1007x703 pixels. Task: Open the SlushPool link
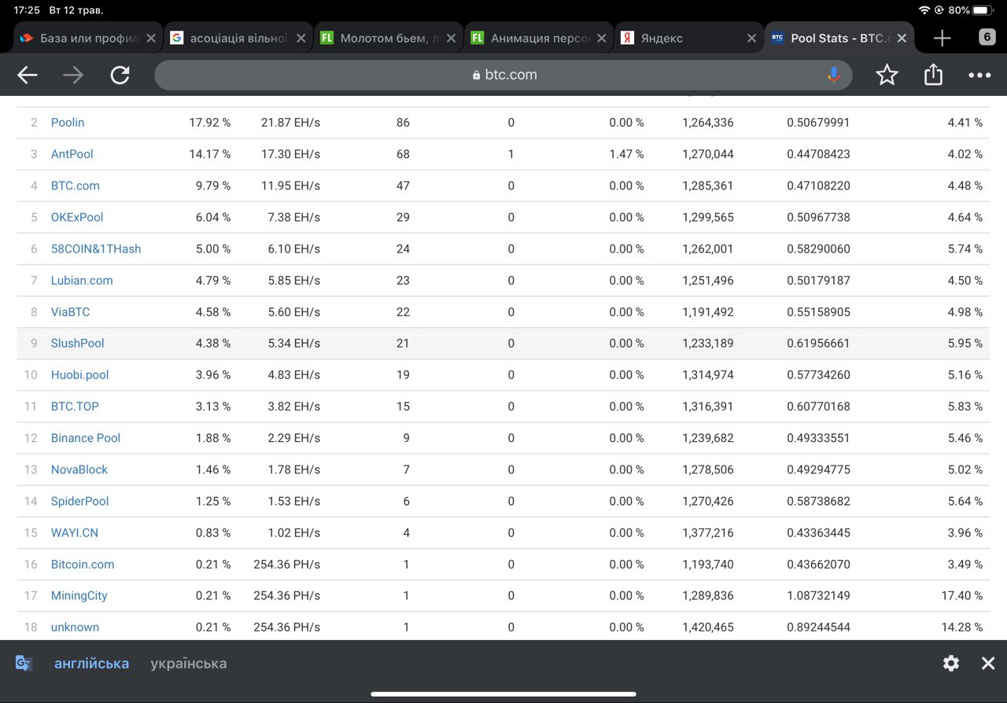[x=78, y=343]
